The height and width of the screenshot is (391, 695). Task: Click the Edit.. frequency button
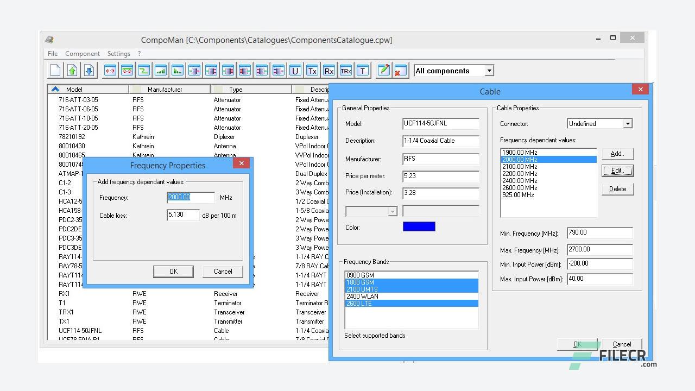[617, 171]
